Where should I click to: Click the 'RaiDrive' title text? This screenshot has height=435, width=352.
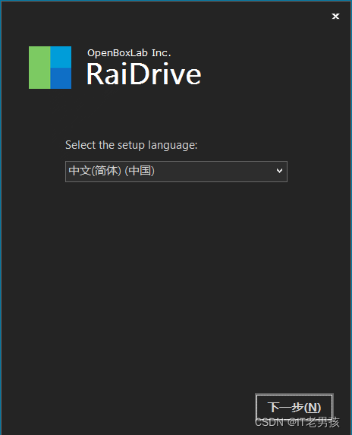[x=144, y=74]
